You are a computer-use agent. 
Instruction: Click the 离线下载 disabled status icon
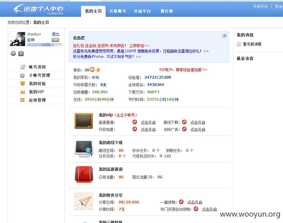[184, 122]
